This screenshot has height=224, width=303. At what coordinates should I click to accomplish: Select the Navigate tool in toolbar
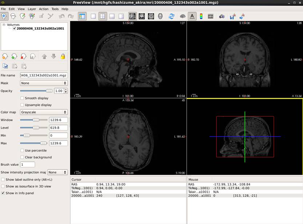pyautogui.click(x=4, y=16)
